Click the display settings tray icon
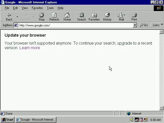This screenshot has height=123, width=164. [x=146, y=120]
